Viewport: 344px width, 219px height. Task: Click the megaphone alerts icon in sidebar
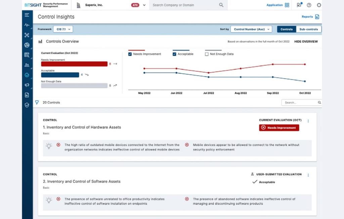(27, 85)
